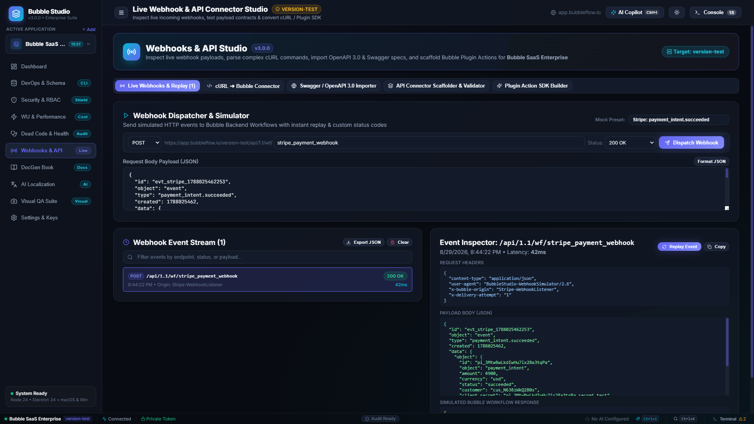
Task: Click the stripe_payment_webhook endpoint input
Action: pos(429,143)
